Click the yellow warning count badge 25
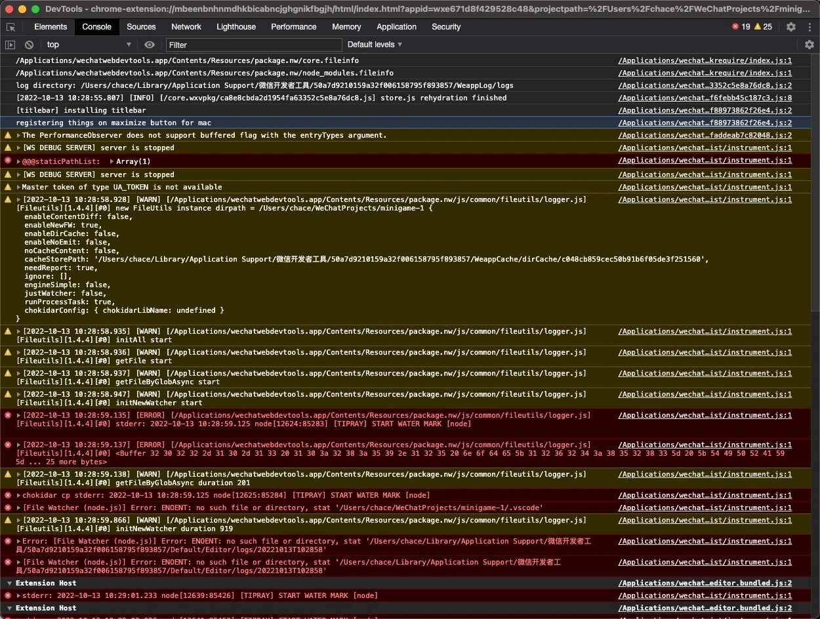 tap(763, 27)
